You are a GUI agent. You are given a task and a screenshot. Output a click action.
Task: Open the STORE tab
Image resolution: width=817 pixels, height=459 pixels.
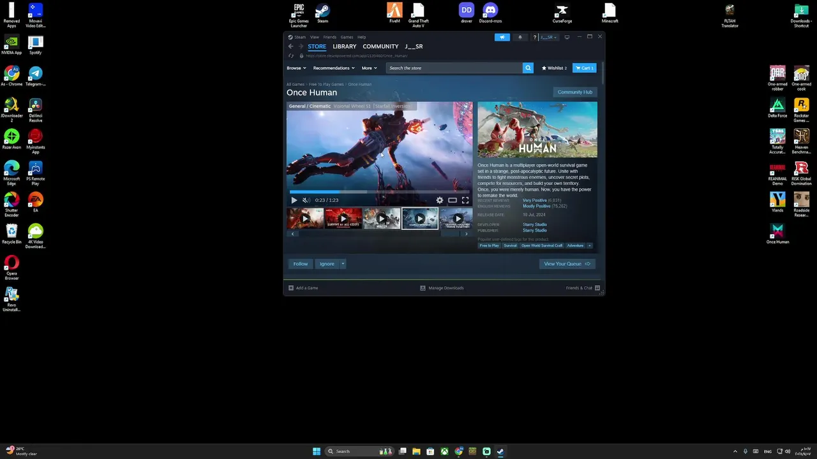(317, 47)
